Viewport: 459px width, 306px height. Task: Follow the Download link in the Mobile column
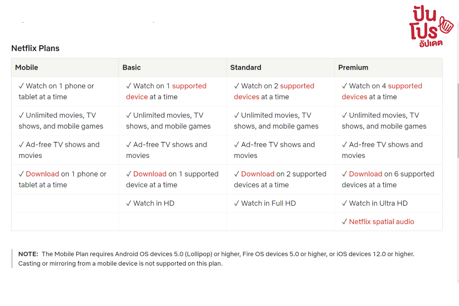point(42,174)
